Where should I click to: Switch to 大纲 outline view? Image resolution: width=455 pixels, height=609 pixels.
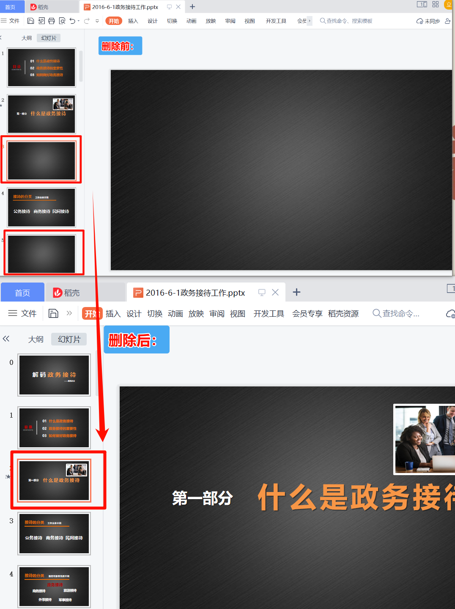[x=26, y=38]
